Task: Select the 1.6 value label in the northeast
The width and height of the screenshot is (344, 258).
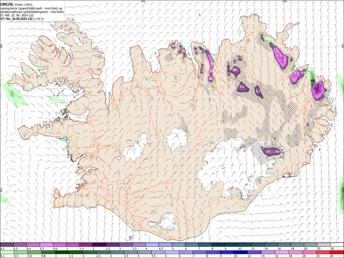Action: pos(276,51)
